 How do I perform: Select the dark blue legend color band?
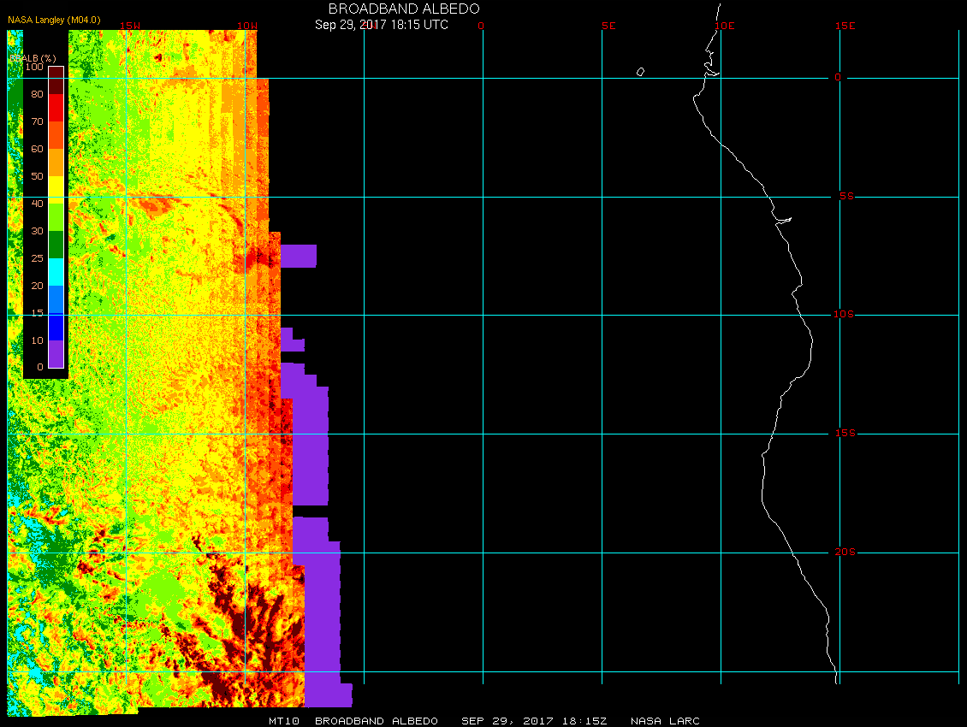[x=56, y=327]
